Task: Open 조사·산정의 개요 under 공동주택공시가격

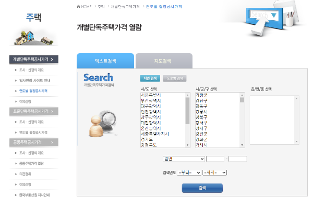Action: (31, 153)
